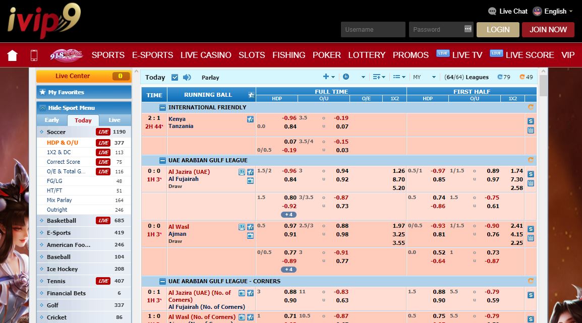
Task: Open the mobile phone icon page
Action: (x=34, y=55)
